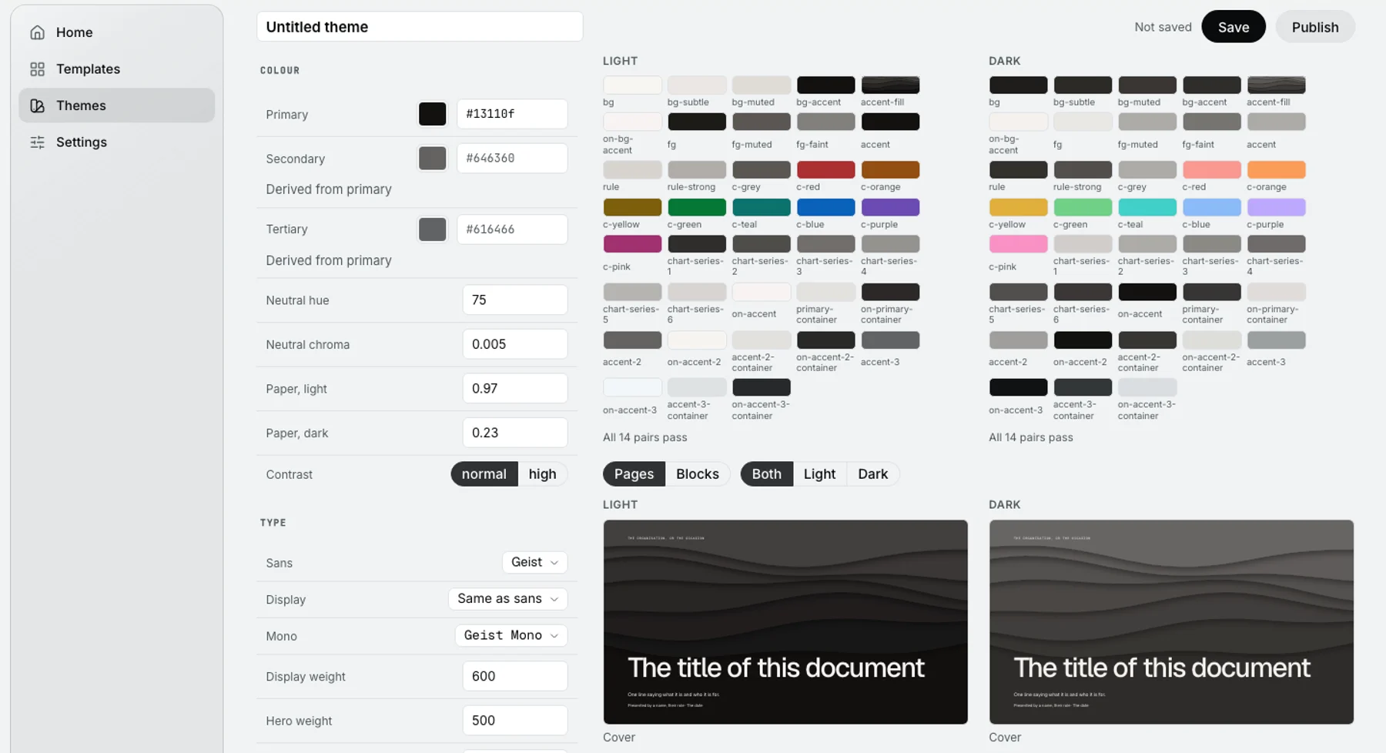Image resolution: width=1386 pixels, height=753 pixels.
Task: Select the dark c-orange swatch
Action: point(1276,169)
